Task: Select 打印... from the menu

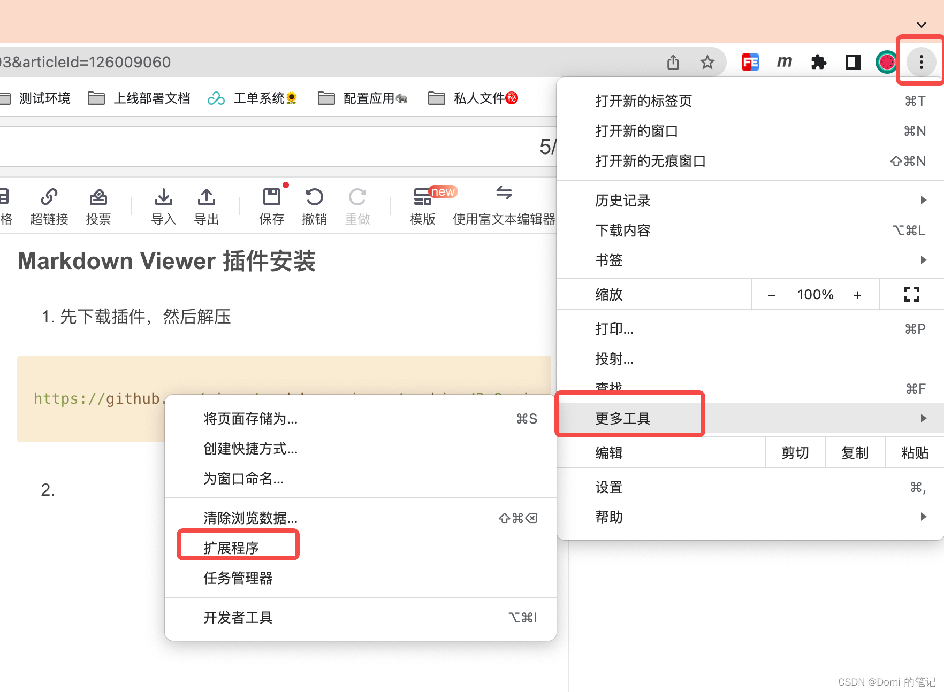Action: click(x=750, y=329)
